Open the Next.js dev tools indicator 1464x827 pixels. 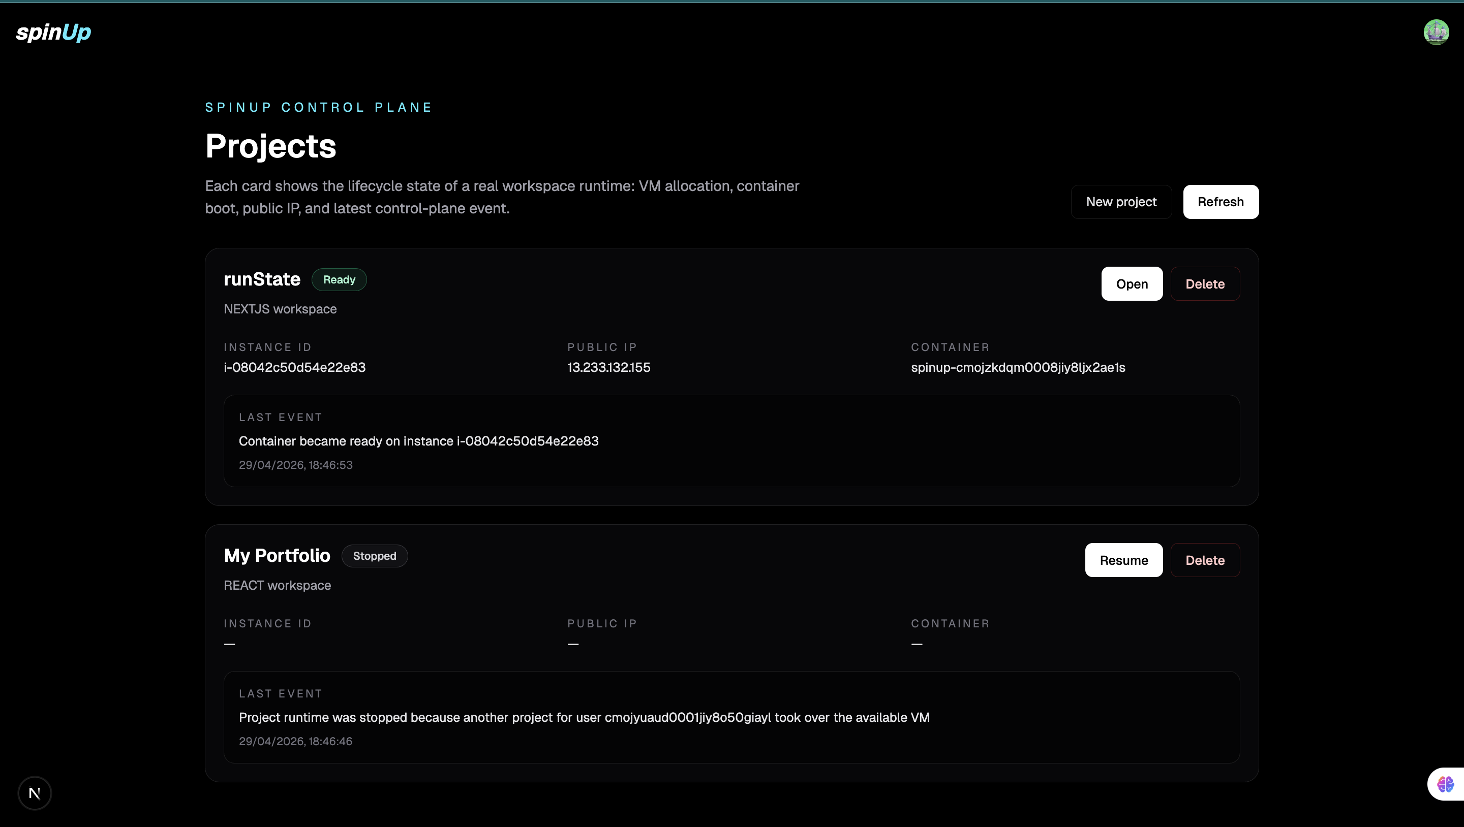click(x=35, y=793)
